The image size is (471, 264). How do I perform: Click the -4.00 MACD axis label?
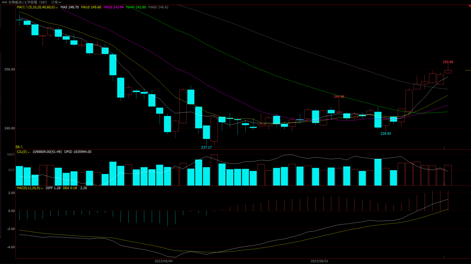[x=11, y=247]
